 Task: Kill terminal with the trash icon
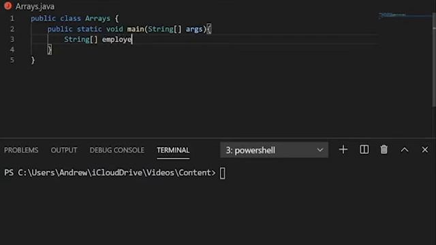384,150
